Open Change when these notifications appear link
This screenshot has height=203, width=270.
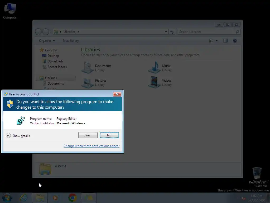[x=91, y=146]
